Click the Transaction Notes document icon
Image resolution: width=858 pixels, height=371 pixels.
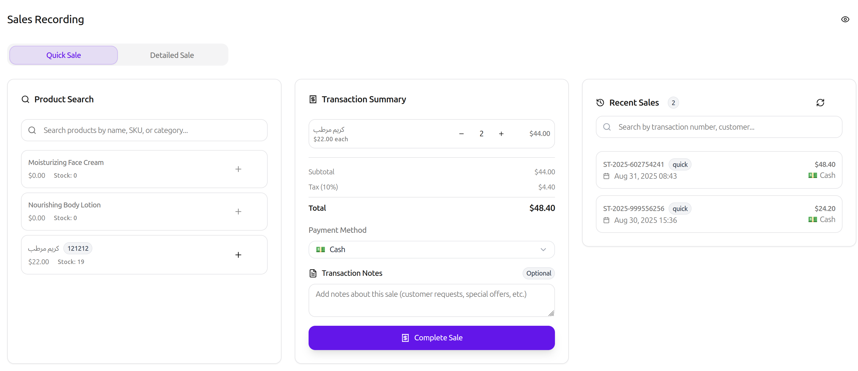point(313,273)
